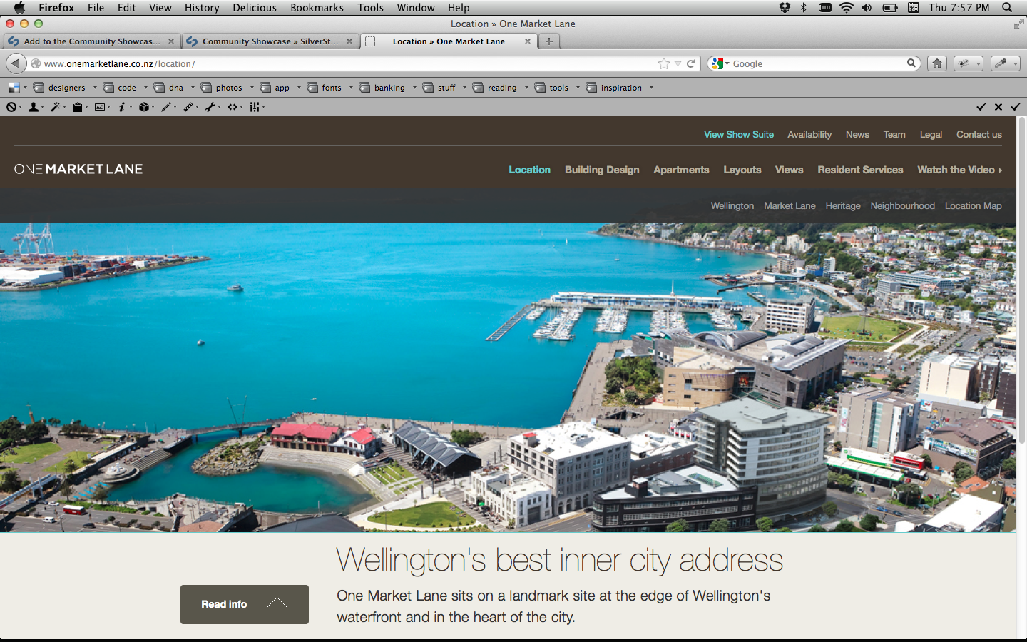Click the site identity globe icon in the address bar
The width and height of the screenshot is (1027, 642).
tap(36, 63)
